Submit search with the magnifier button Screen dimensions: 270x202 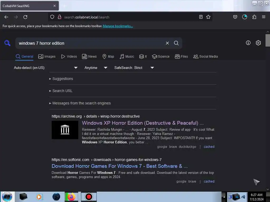176,43
